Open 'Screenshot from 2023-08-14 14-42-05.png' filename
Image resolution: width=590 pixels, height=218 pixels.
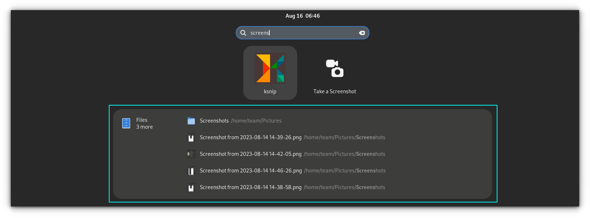point(251,154)
